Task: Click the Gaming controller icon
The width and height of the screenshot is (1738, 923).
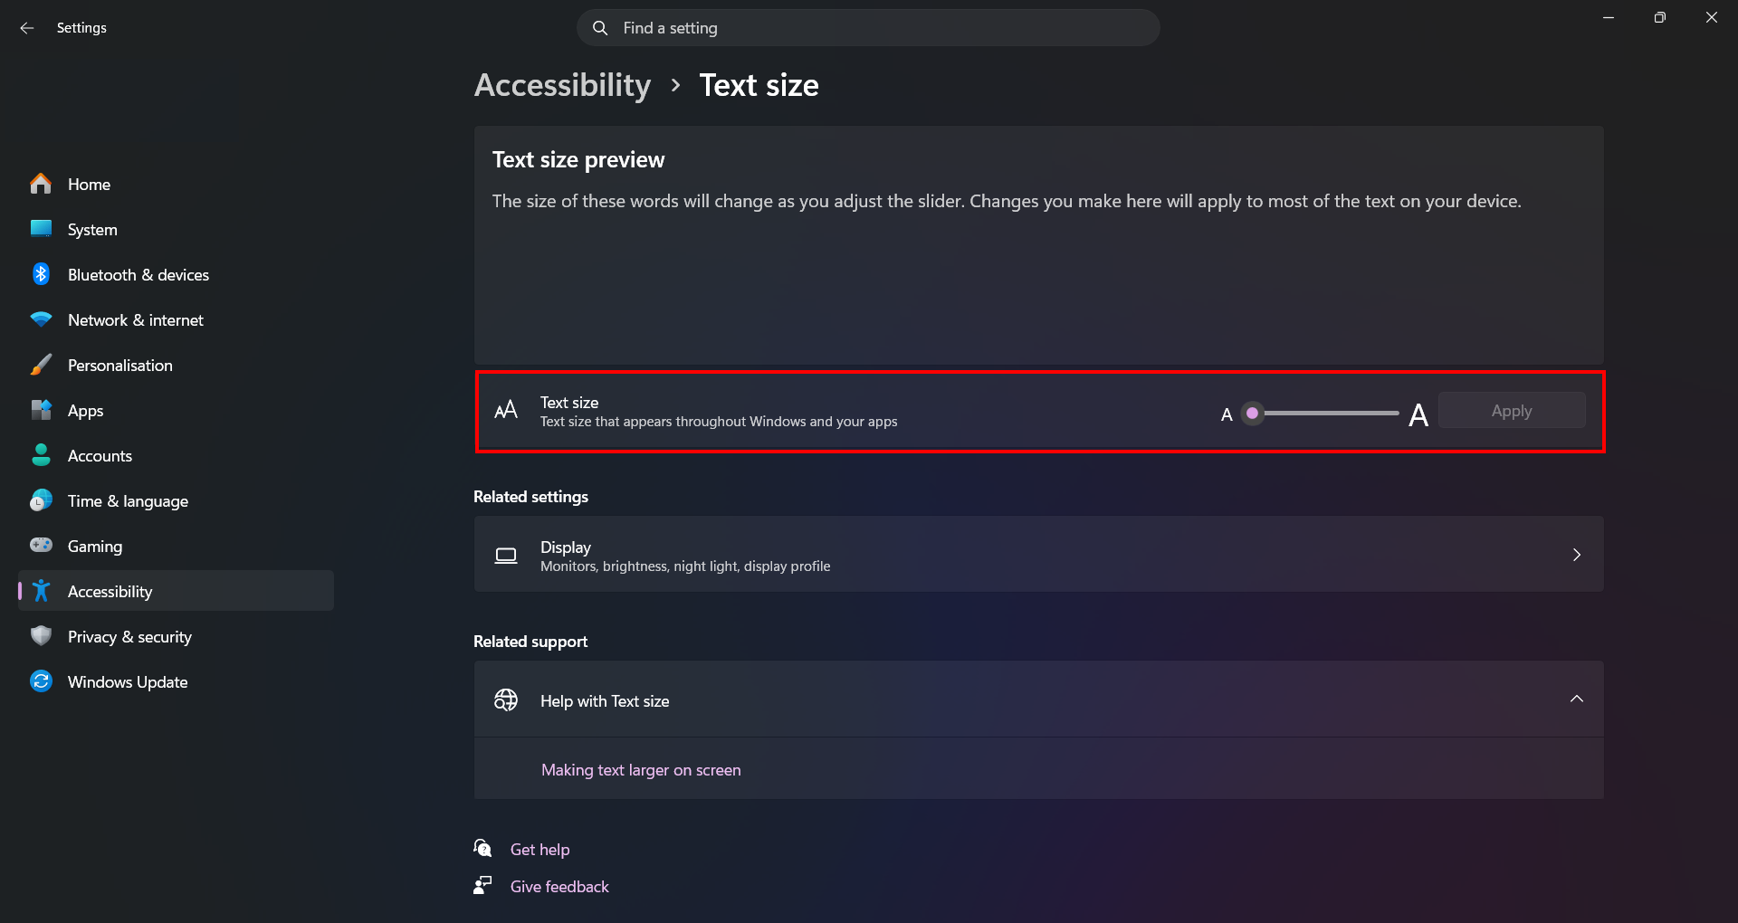Action: [x=41, y=545]
